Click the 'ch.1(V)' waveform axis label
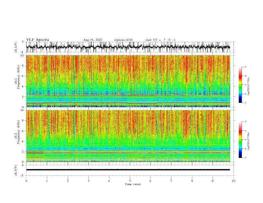This screenshot has width=263, height=203. 16,47
